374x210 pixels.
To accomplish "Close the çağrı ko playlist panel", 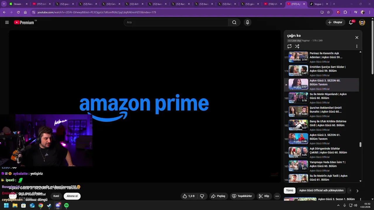I will pos(357,38).
